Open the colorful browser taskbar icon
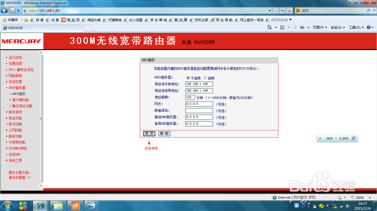The width and height of the screenshot is (377, 211). pos(23,206)
